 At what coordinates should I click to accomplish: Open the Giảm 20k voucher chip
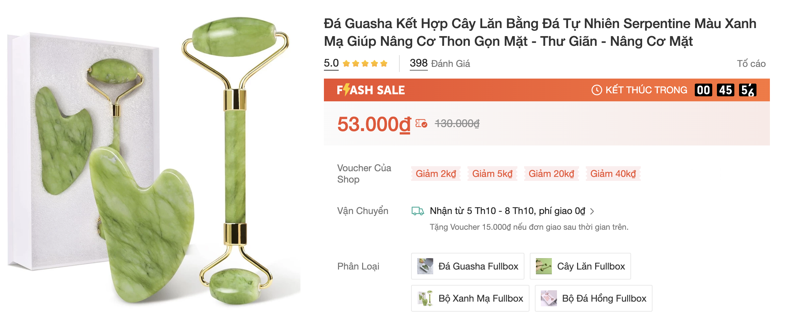(x=552, y=174)
